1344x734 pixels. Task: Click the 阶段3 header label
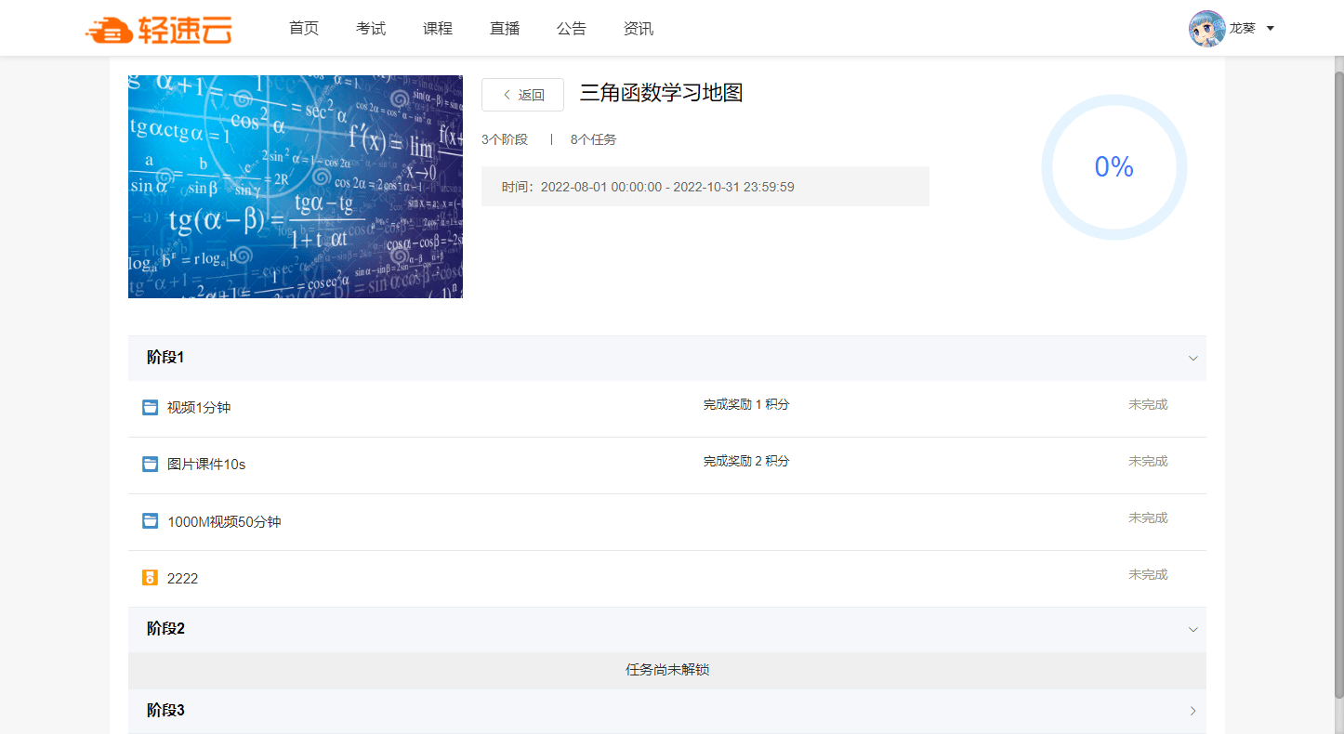coord(165,711)
